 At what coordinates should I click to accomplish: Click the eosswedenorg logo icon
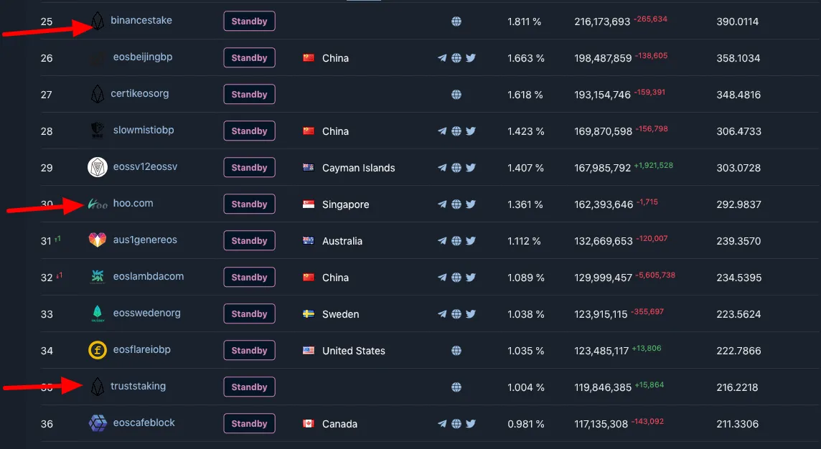[x=98, y=313]
